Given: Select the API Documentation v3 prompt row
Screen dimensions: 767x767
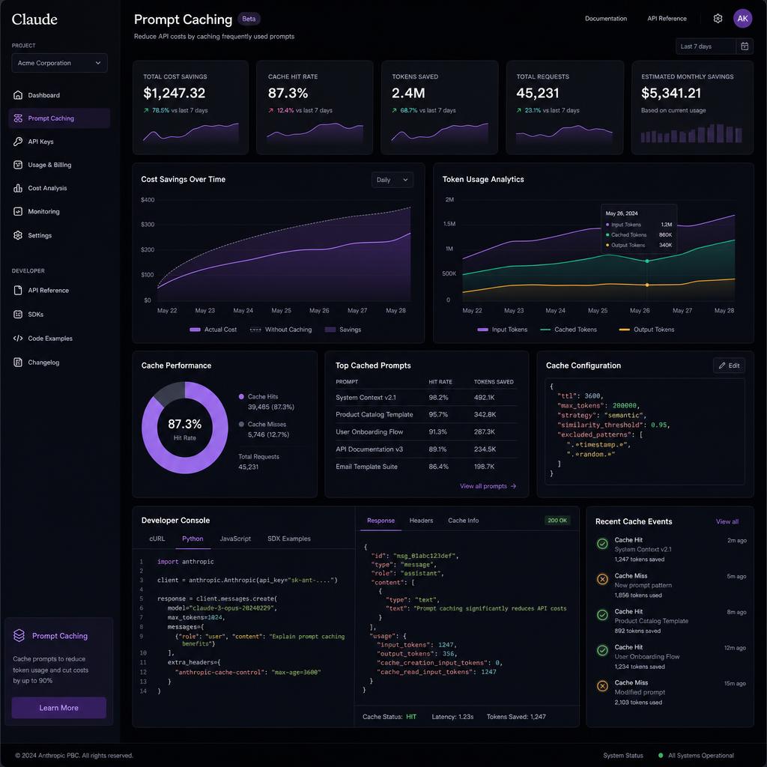Looking at the screenshot, I should tap(425, 449).
